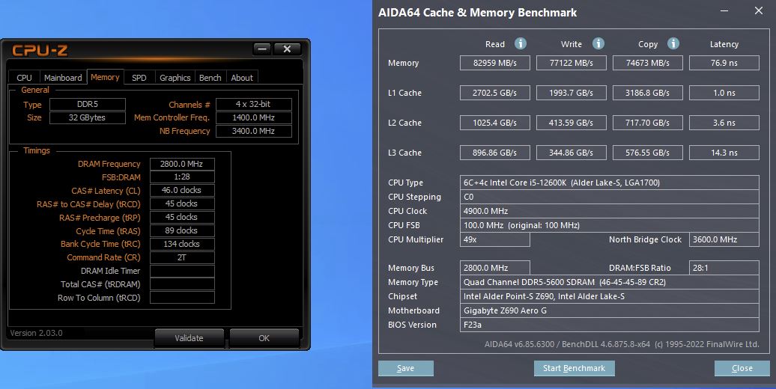Click the Motherboard field Gigabyte Z690 Aero G
776x389 pixels.
point(609,311)
